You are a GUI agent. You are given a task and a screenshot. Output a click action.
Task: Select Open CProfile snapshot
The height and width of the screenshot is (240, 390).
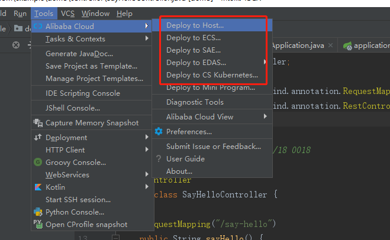(x=92, y=225)
